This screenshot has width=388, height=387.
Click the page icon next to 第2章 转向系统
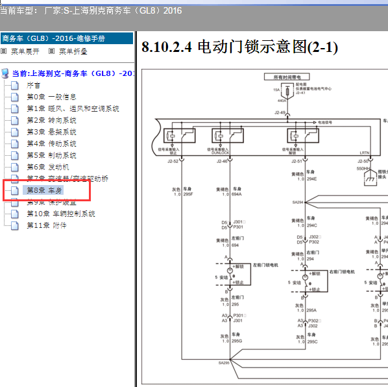(x=15, y=120)
